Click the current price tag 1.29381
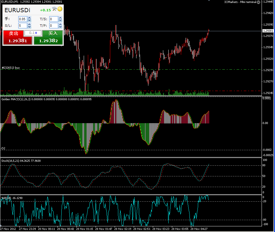Viewport: 275px width, 232px height. point(268,31)
